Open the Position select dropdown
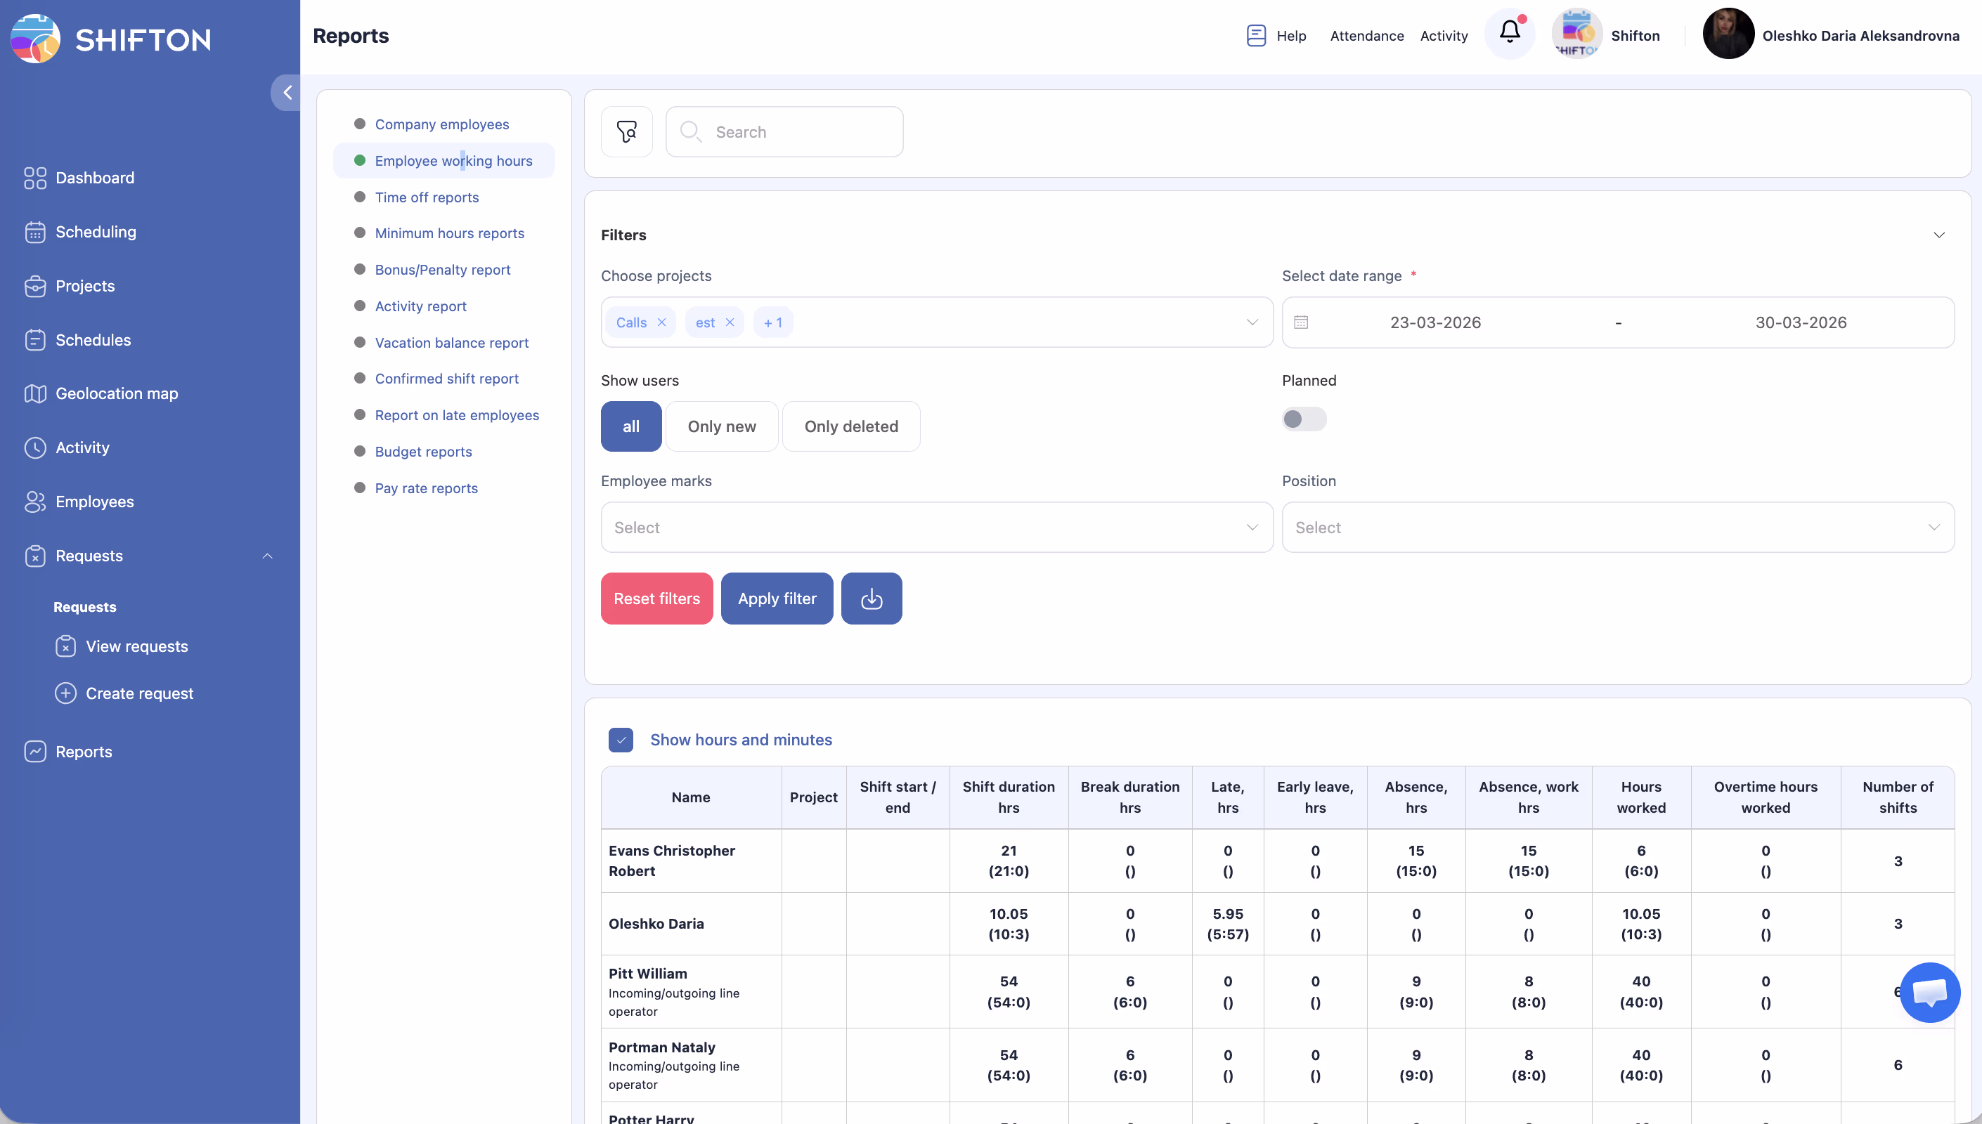The image size is (1982, 1124). click(x=1617, y=528)
